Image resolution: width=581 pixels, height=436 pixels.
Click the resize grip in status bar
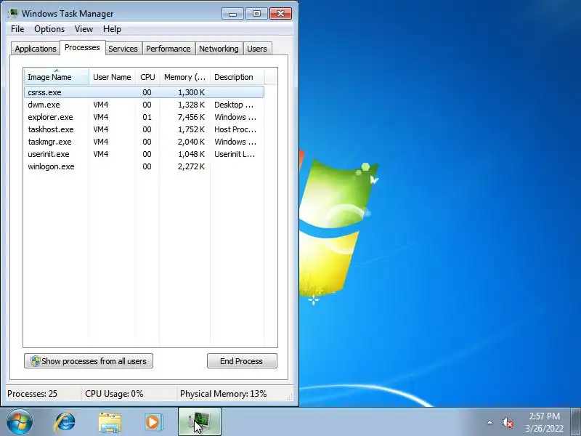[x=290, y=397]
